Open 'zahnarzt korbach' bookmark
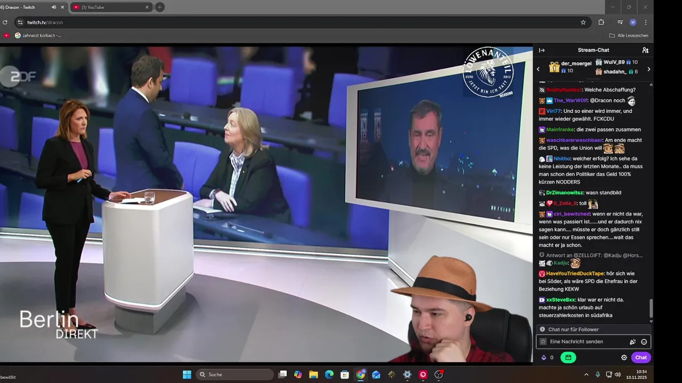This screenshot has width=682, height=383. [x=38, y=36]
